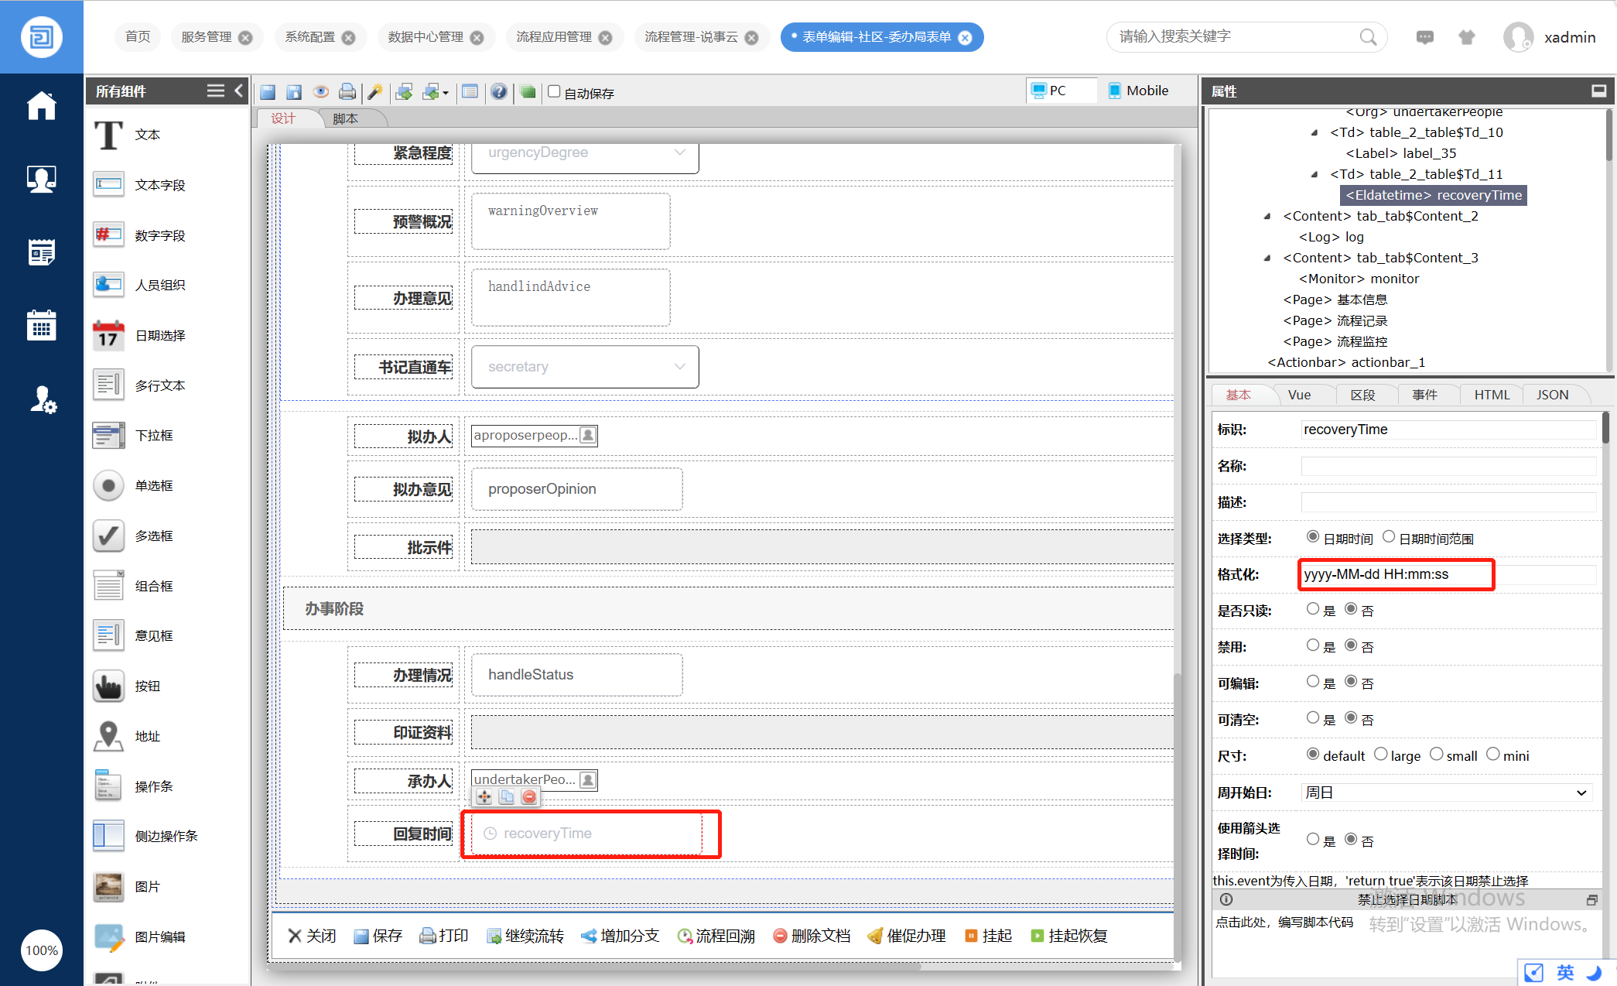
Task: Click the calendar icon in left sidebar
Action: coord(41,326)
